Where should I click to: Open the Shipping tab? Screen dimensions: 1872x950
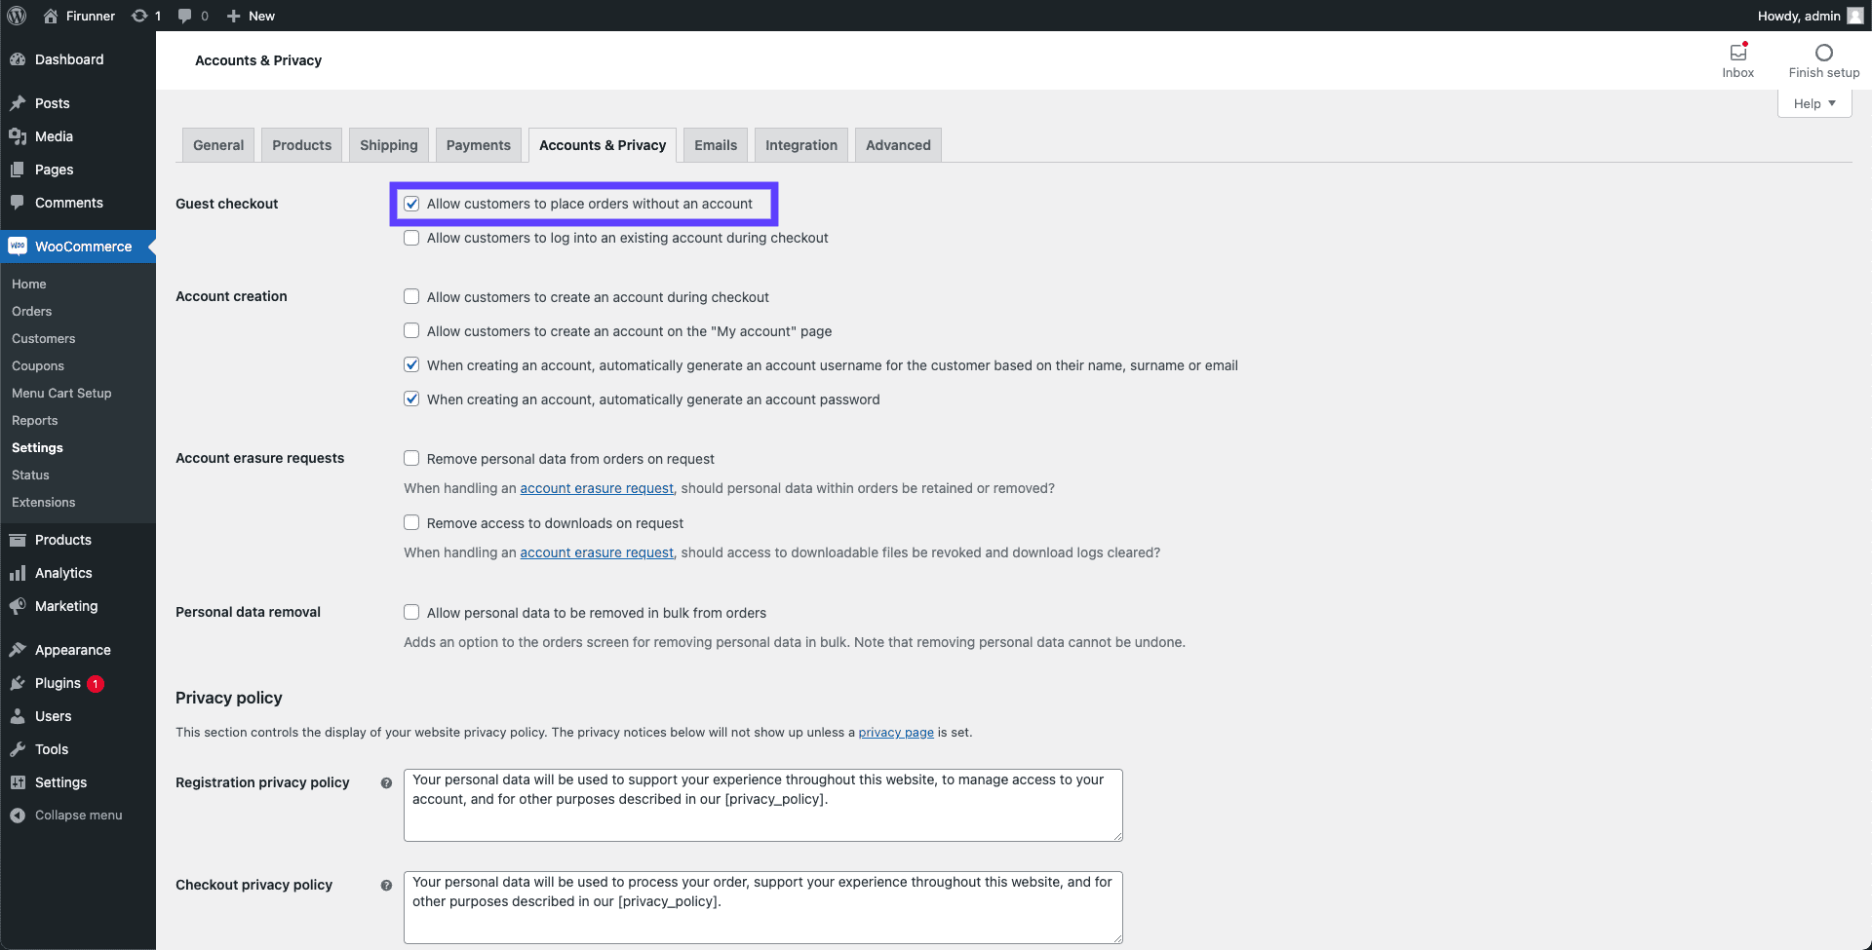pyautogui.click(x=388, y=145)
